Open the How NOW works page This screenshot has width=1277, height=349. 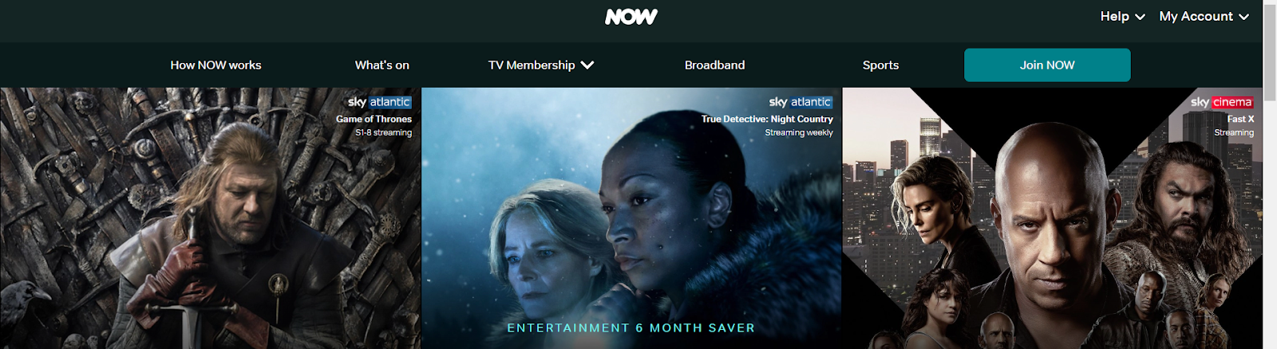(x=215, y=65)
